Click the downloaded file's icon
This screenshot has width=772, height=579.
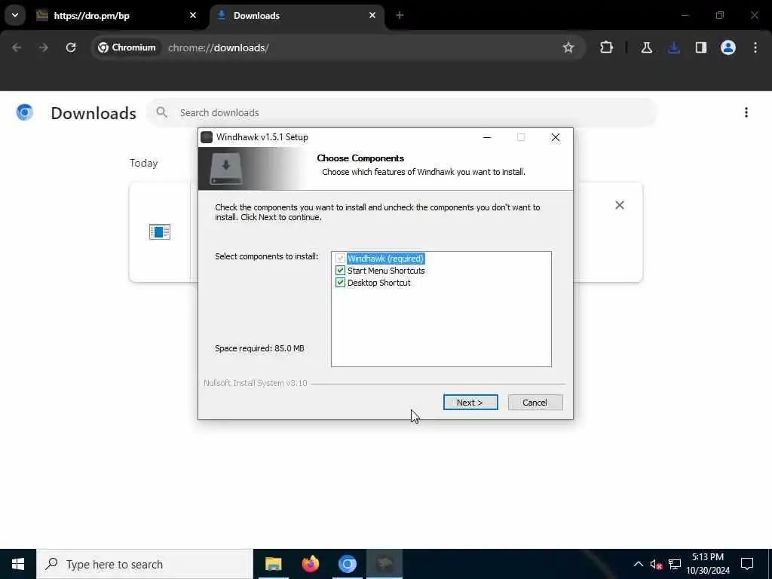click(160, 232)
